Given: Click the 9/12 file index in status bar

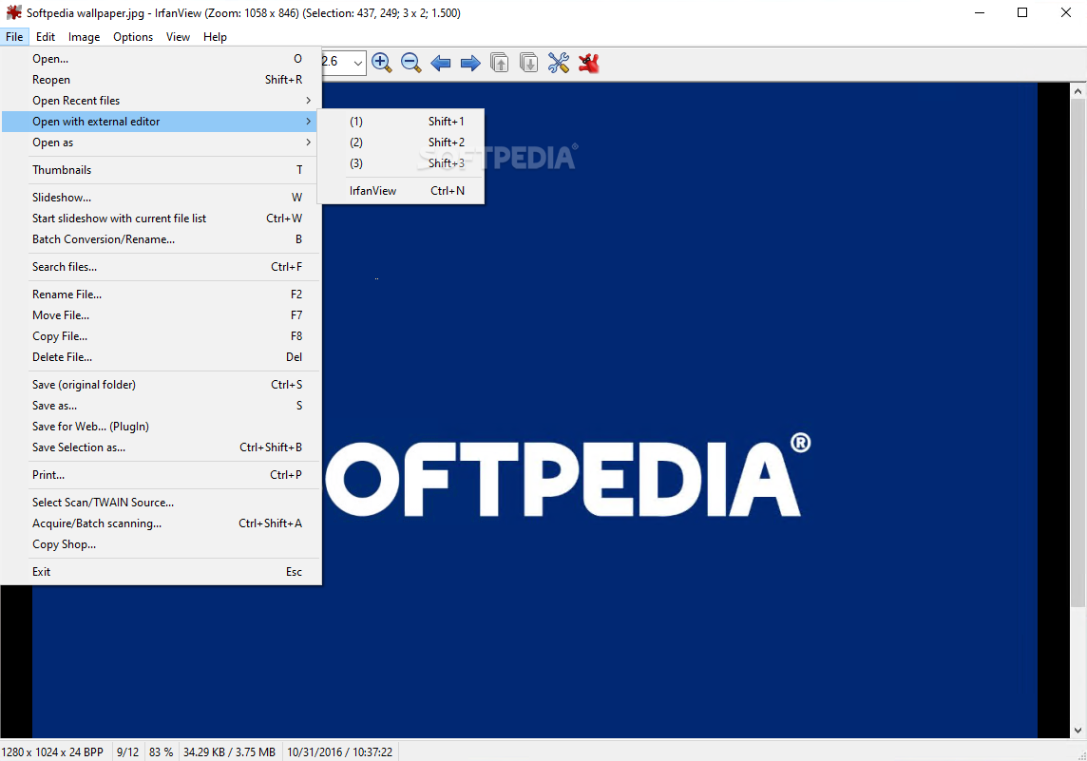Looking at the screenshot, I should (x=127, y=752).
